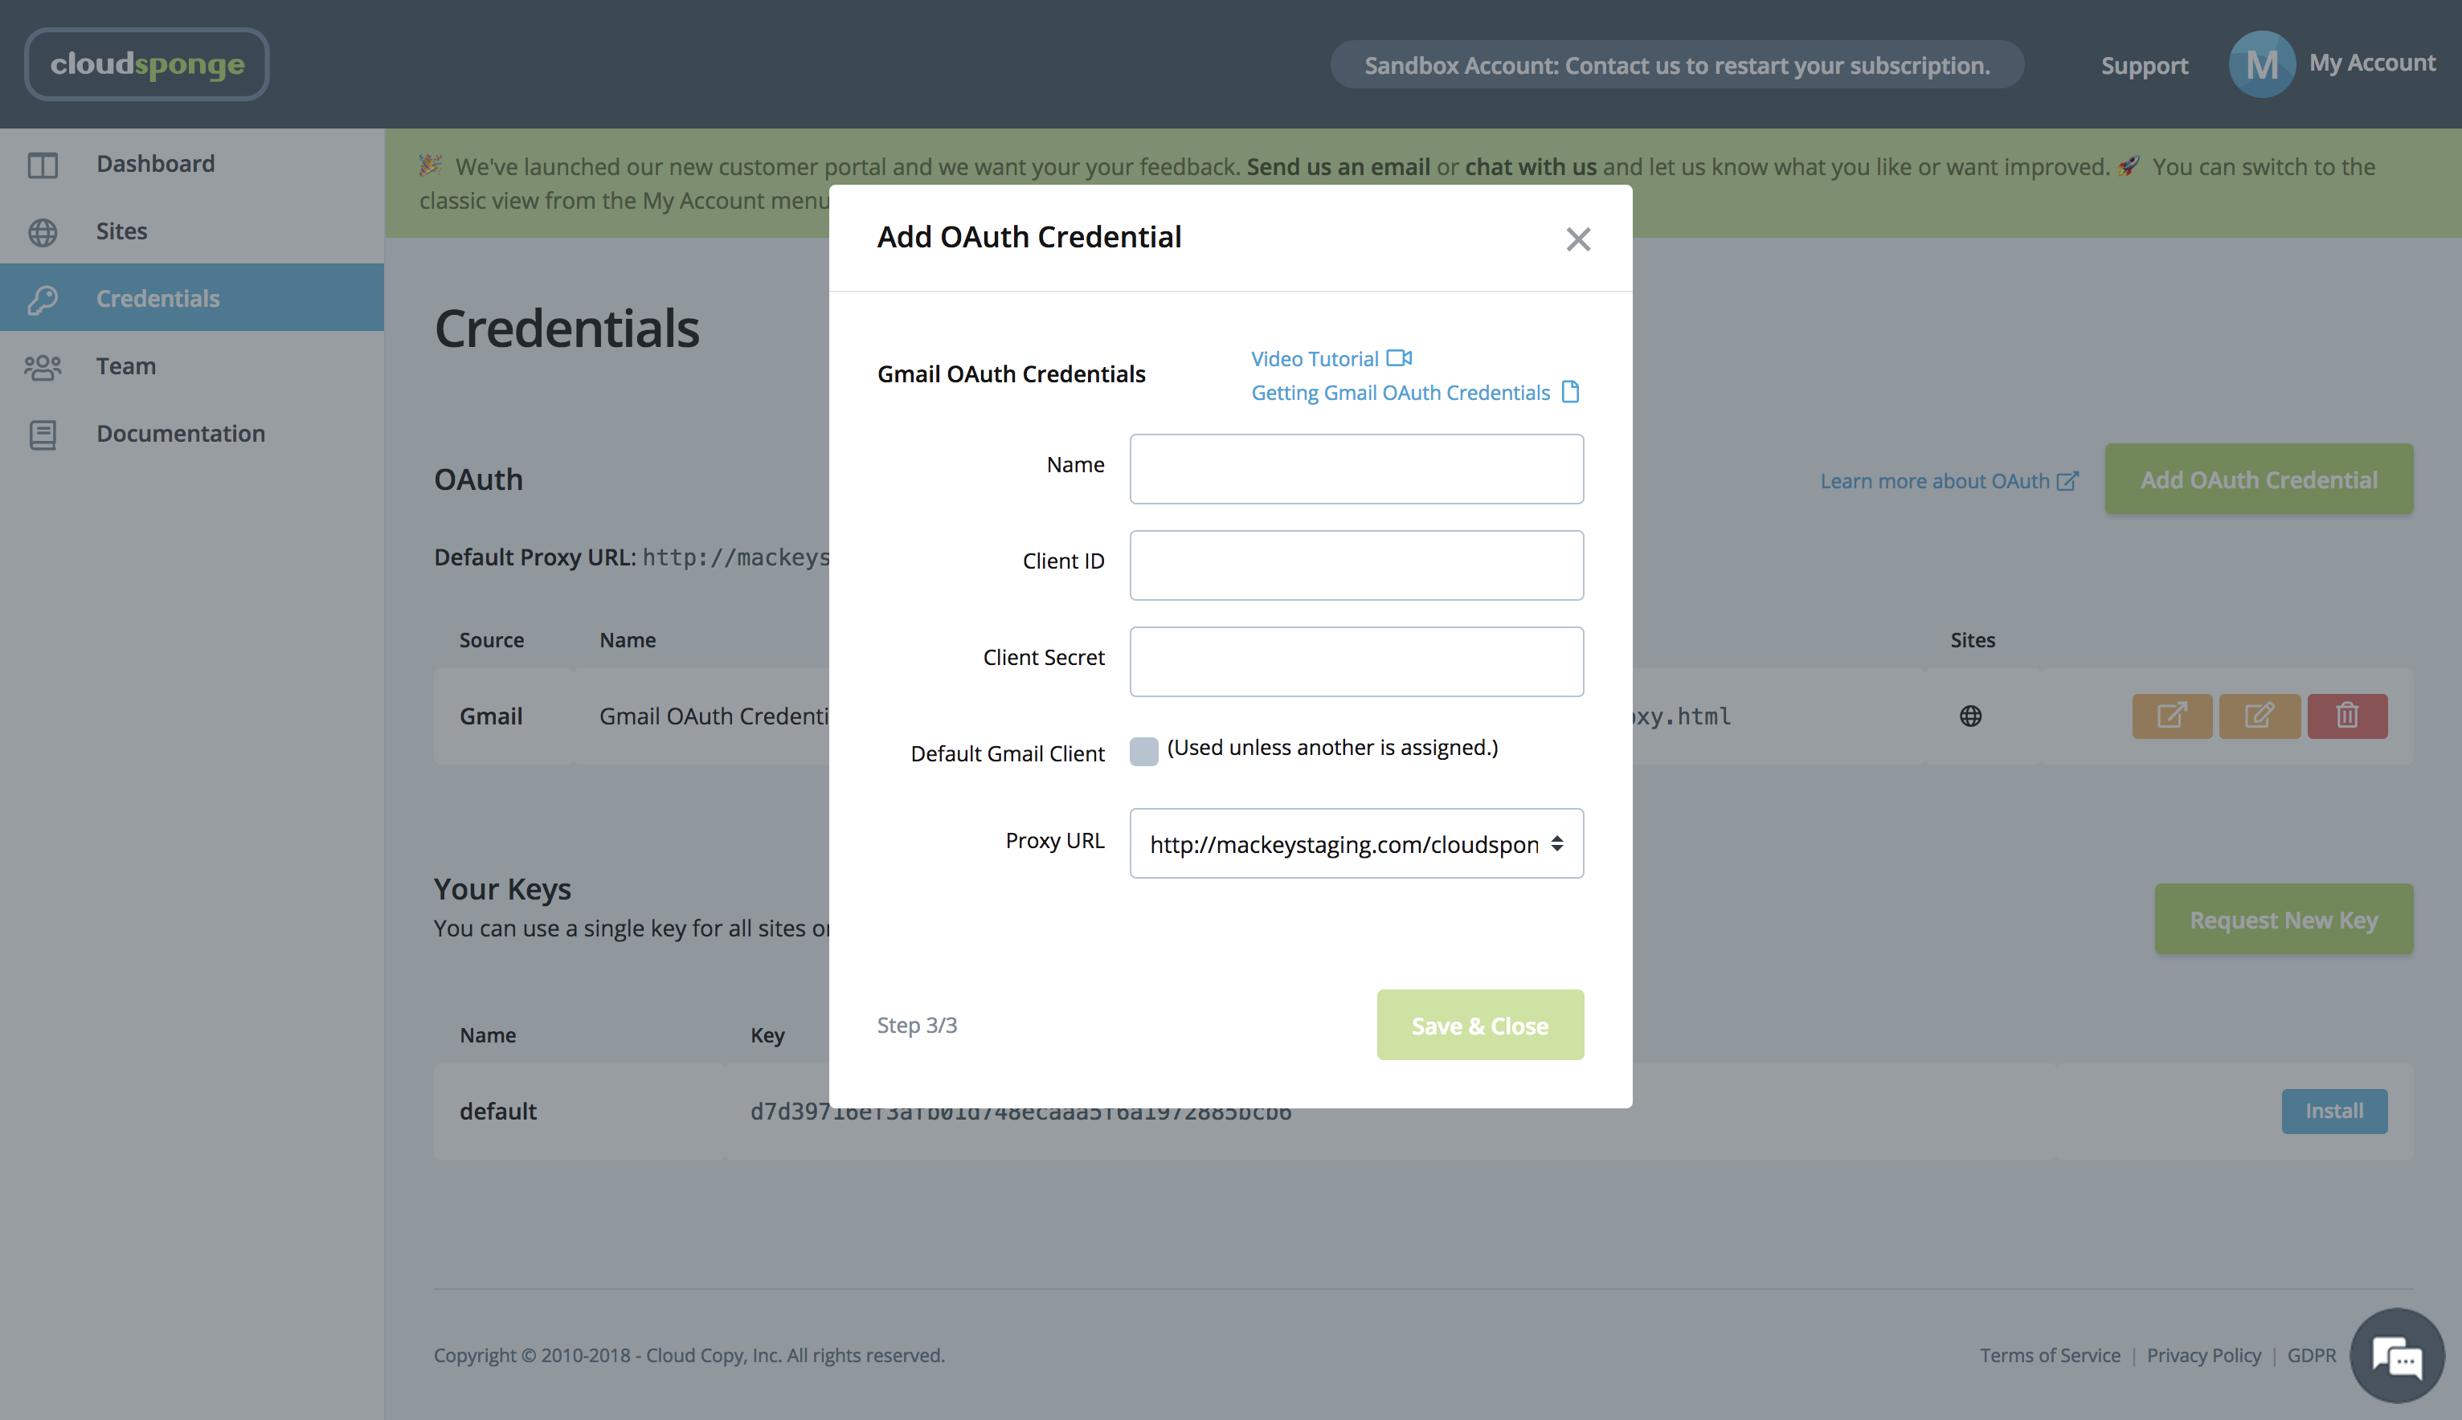The height and width of the screenshot is (1420, 2462).
Task: Click the red trash delete icon
Action: (x=2346, y=716)
